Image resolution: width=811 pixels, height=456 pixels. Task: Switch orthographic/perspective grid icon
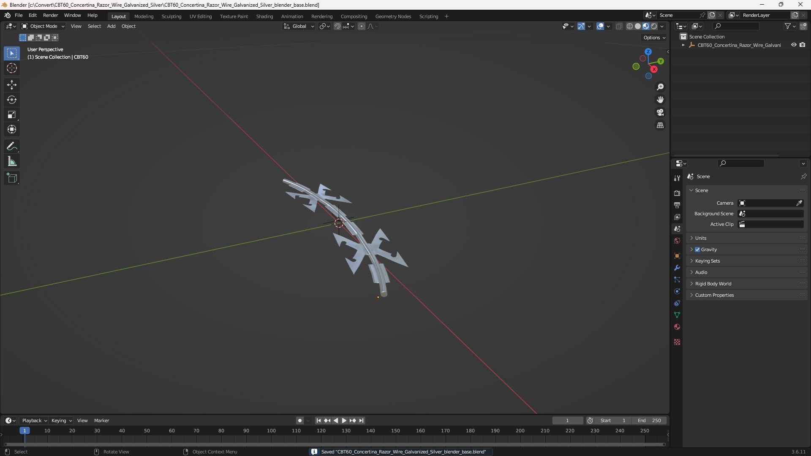click(x=660, y=125)
